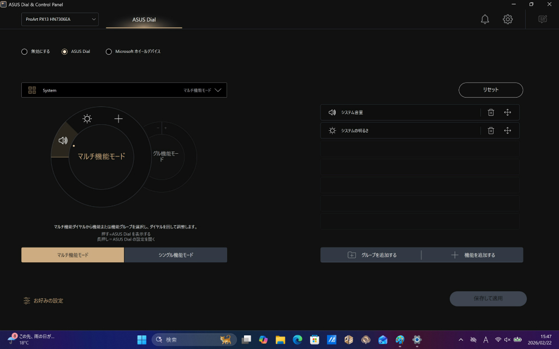Open Microsoft Edge from the taskbar

coord(298,340)
